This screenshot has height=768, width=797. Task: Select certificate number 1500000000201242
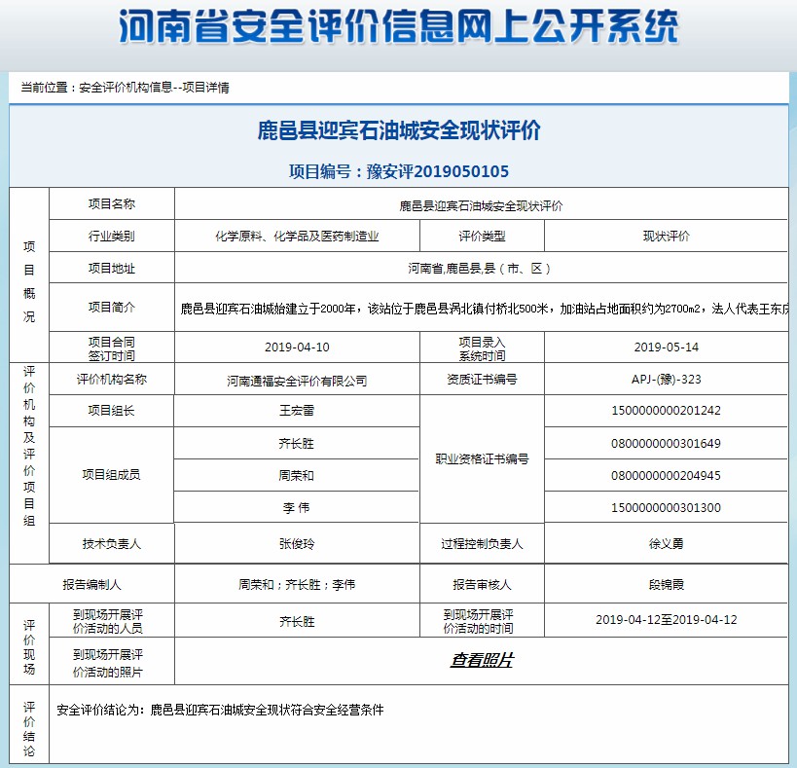[x=666, y=410]
